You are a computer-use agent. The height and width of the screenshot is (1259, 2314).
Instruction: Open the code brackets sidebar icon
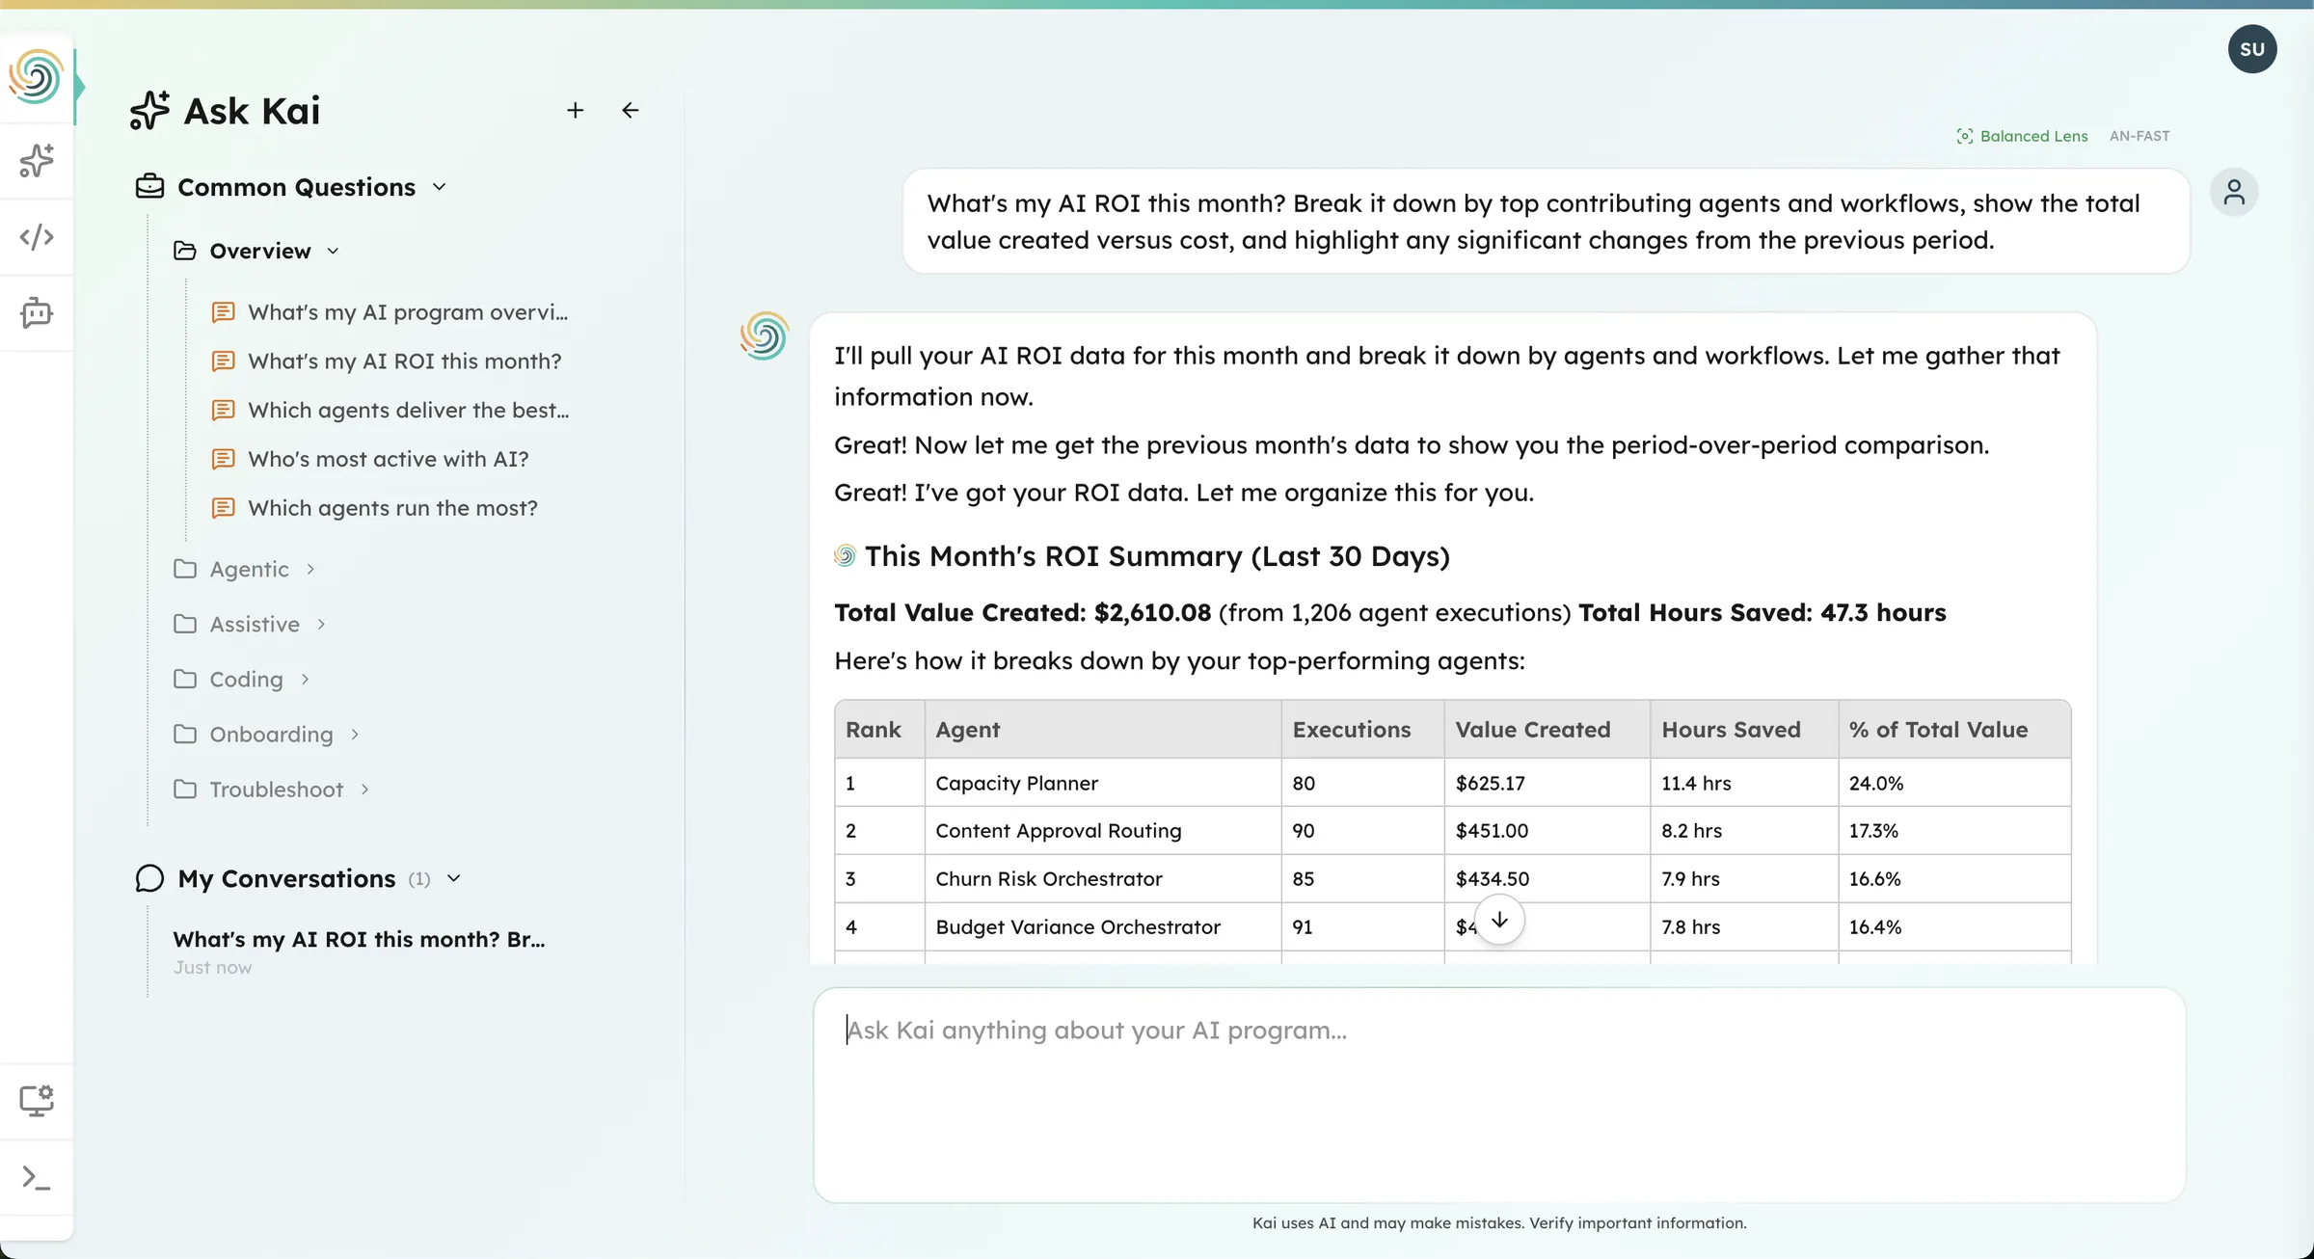37,237
